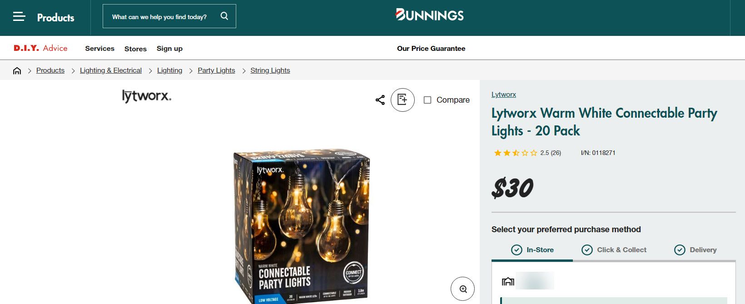Select the Click & Collect tab
This screenshot has height=304, width=745.
[x=614, y=250]
